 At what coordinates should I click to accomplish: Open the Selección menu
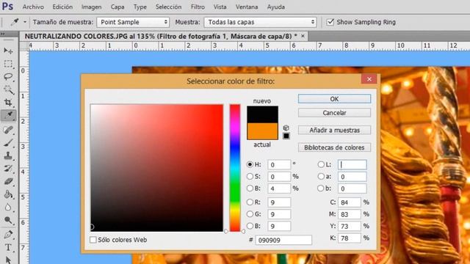pos(168,7)
